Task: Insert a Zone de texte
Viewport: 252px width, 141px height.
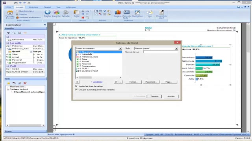Action: point(127,14)
